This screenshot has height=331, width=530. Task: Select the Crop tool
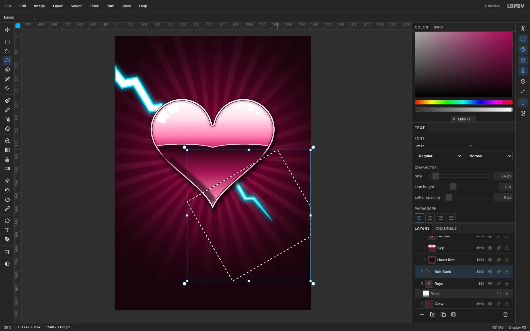(7, 252)
